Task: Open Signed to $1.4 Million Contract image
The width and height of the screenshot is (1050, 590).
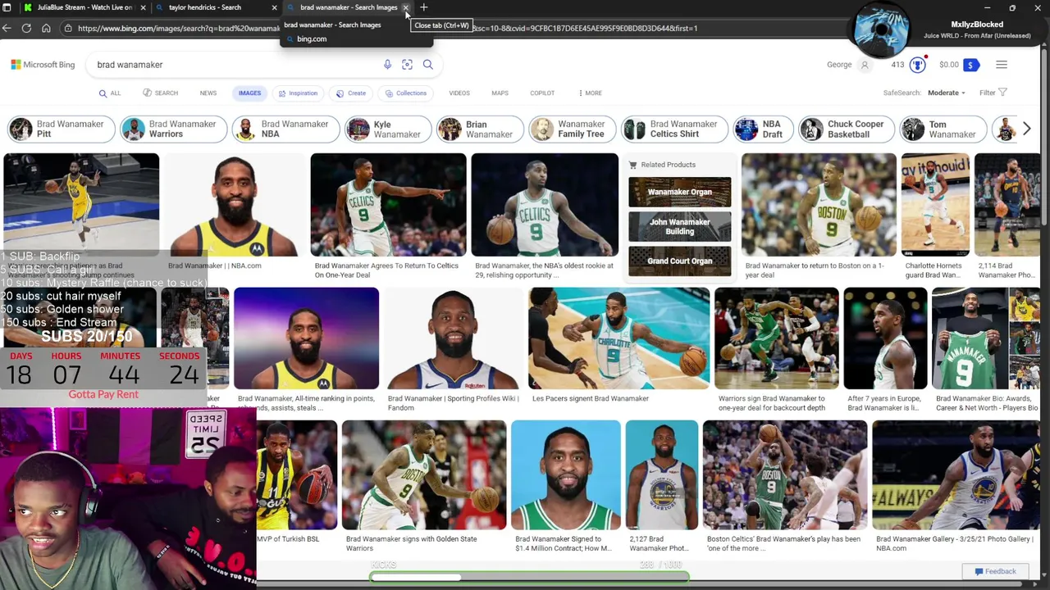Action: pyautogui.click(x=566, y=475)
